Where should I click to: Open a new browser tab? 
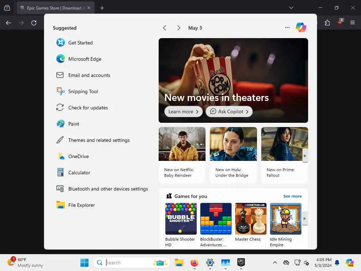coord(102,8)
